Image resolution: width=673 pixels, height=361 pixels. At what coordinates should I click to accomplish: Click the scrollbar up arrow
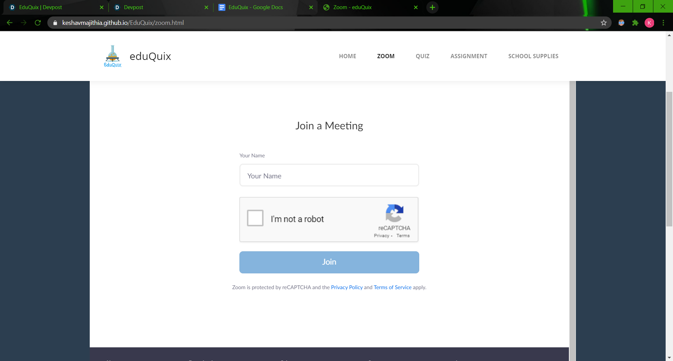pos(669,35)
